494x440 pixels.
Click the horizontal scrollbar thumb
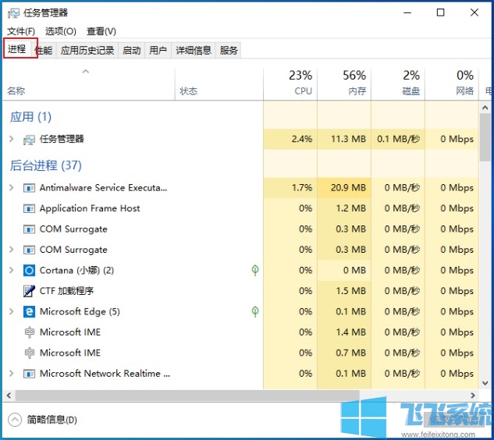(x=187, y=396)
